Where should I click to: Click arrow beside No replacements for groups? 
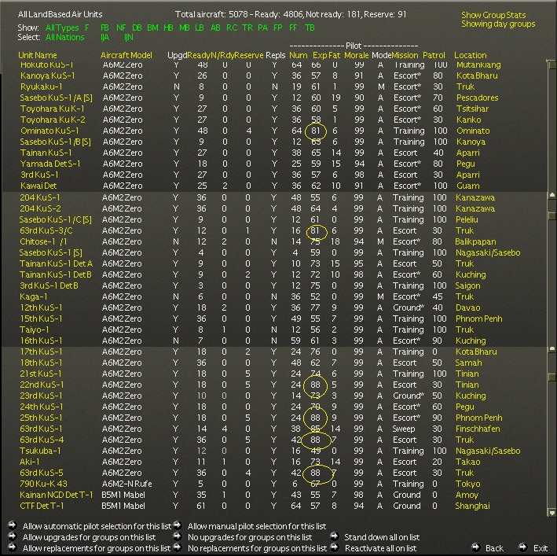178,547
